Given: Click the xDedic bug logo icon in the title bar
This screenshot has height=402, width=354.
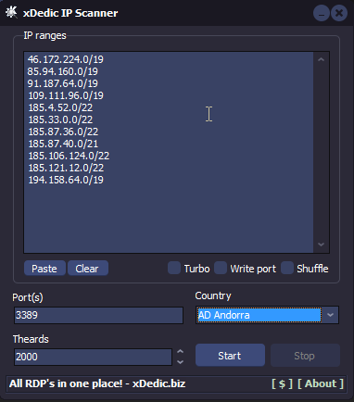Looking at the screenshot, I should 11,12.
